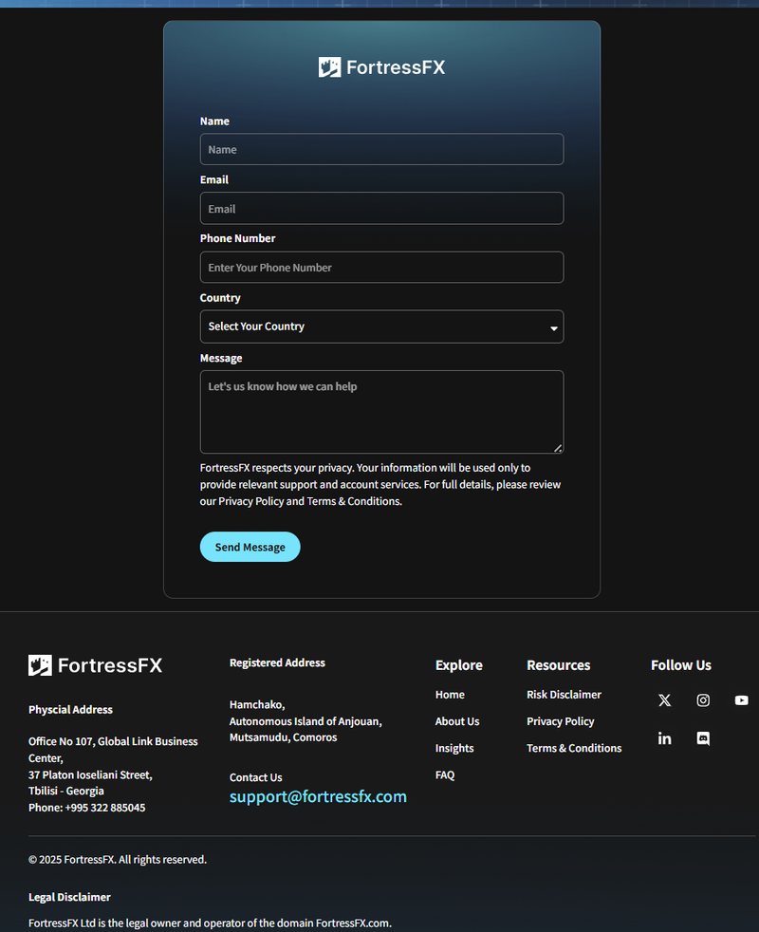Screen dimensions: 759x932
Task: Focus the Name input field
Action: pyautogui.click(x=381, y=149)
